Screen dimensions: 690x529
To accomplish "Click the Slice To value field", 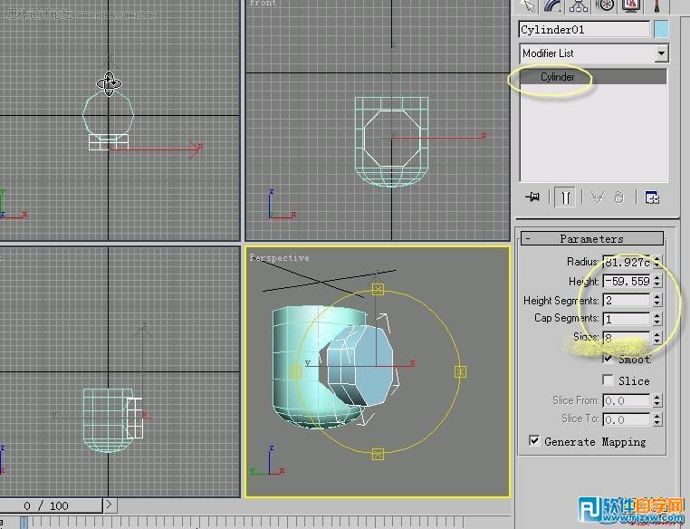I will click(x=627, y=419).
